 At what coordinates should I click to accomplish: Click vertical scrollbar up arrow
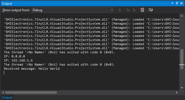click(182, 16)
